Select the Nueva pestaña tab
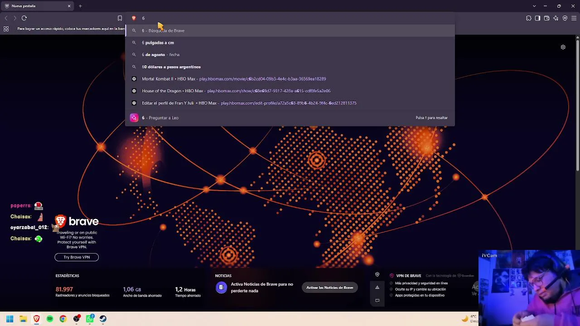Image resolution: width=580 pixels, height=326 pixels. 38,6
